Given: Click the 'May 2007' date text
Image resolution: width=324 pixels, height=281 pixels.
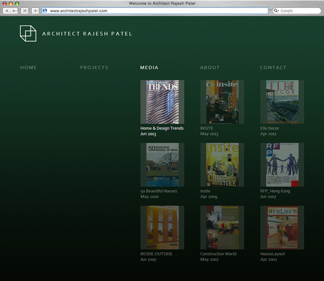Looking at the screenshot, I should (209, 259).
